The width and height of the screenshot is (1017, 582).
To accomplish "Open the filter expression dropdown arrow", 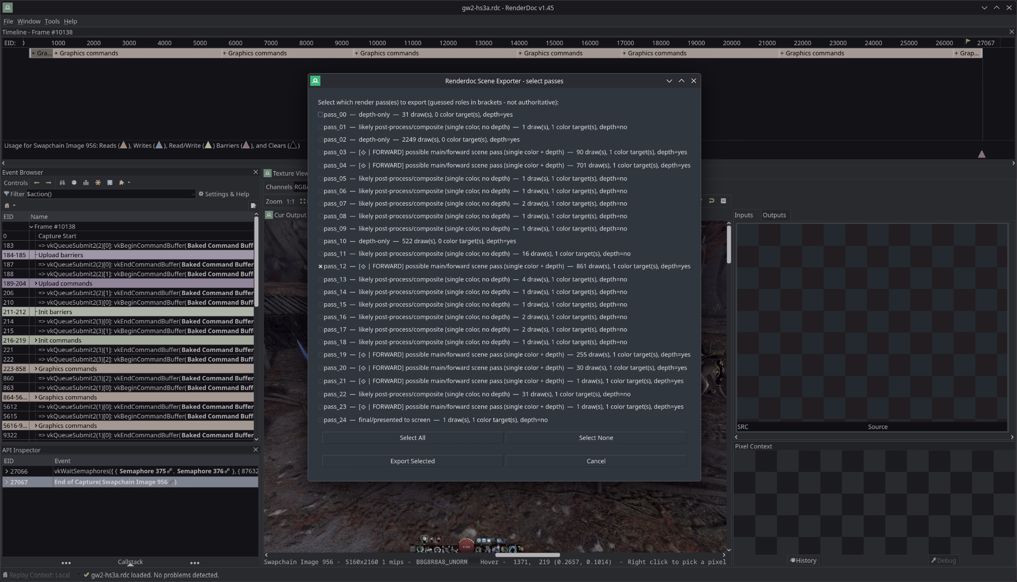I will pos(193,194).
